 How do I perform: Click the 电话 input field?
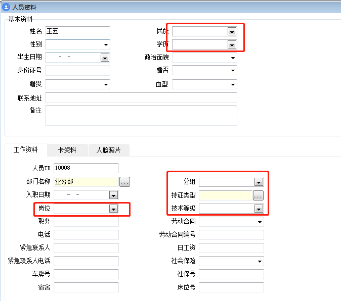pos(86,235)
